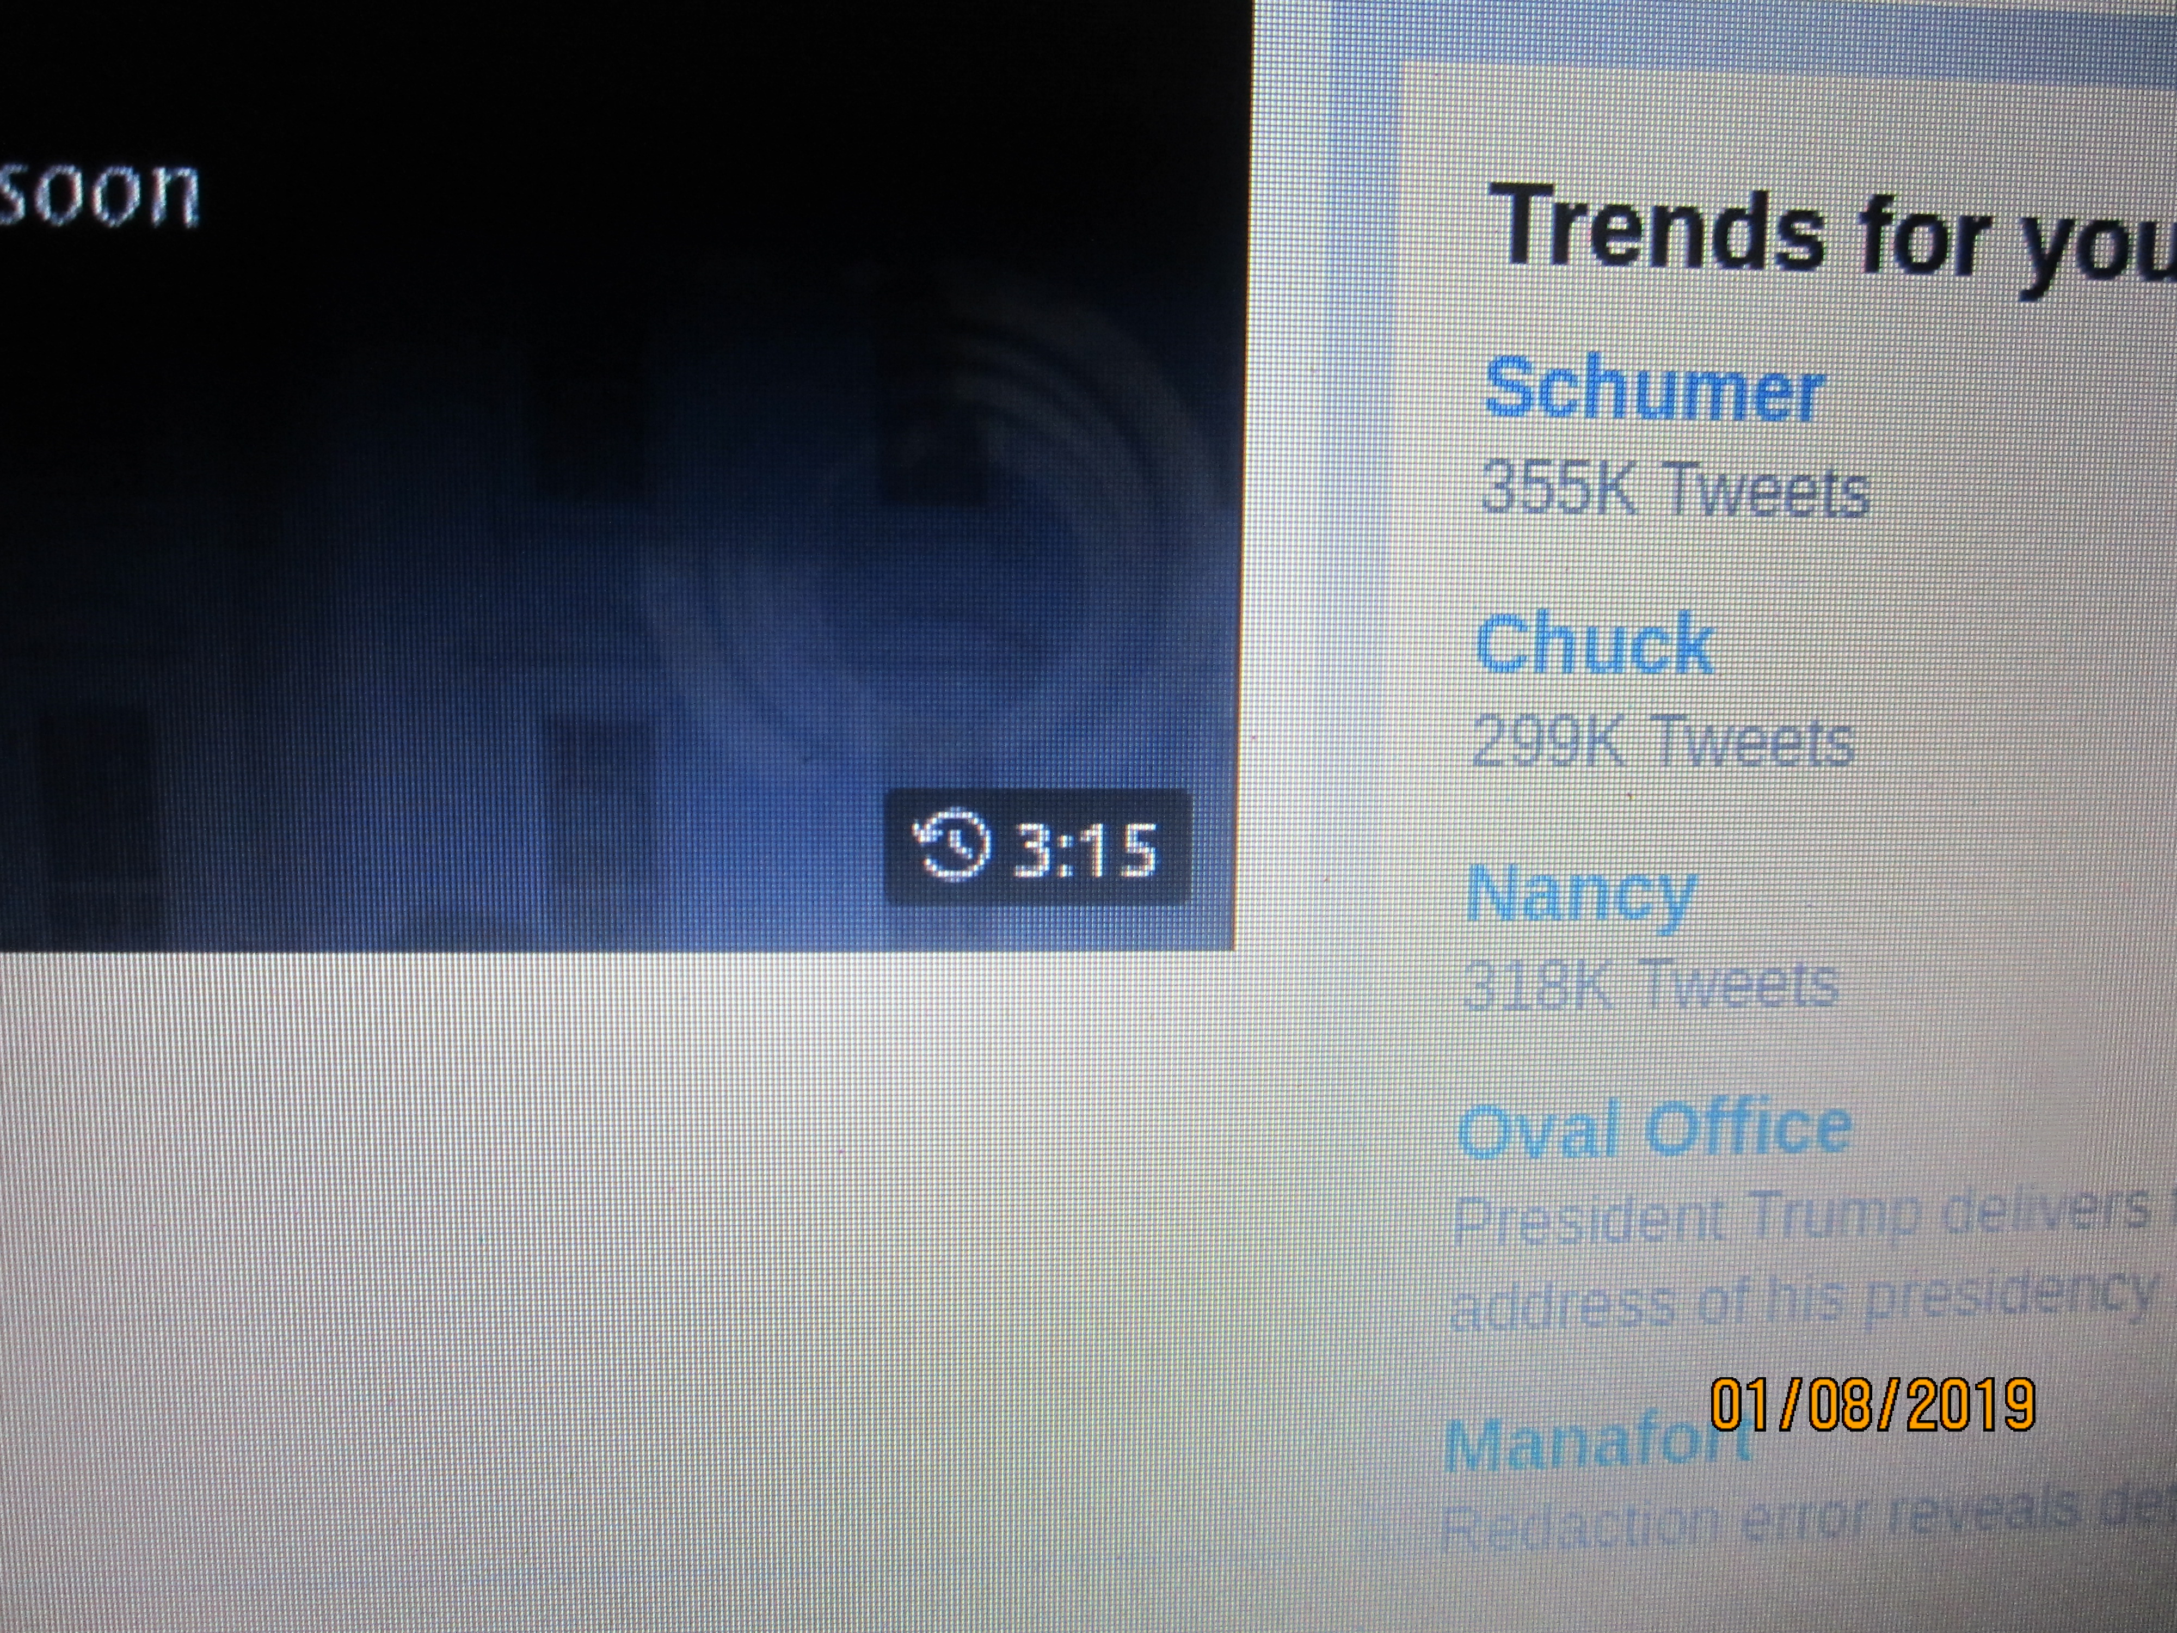
Task: Open the Oval Office trend
Action: click(x=1653, y=1129)
